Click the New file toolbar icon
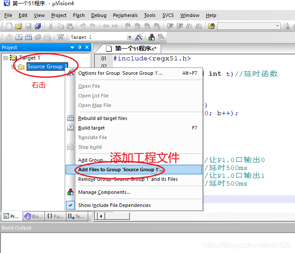The width and height of the screenshot is (295, 253). 9,26
